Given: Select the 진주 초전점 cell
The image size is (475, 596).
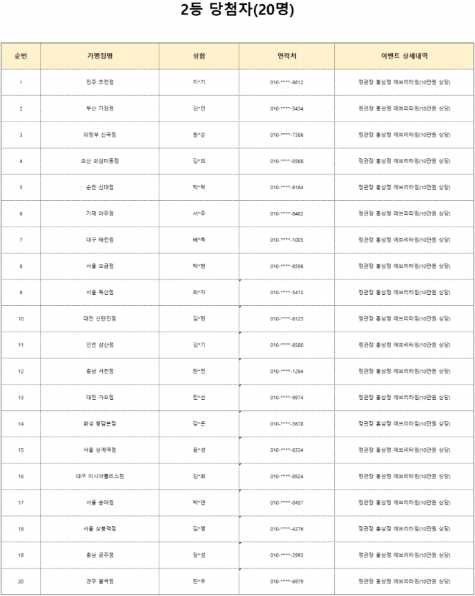Looking at the screenshot, I should coord(99,82).
